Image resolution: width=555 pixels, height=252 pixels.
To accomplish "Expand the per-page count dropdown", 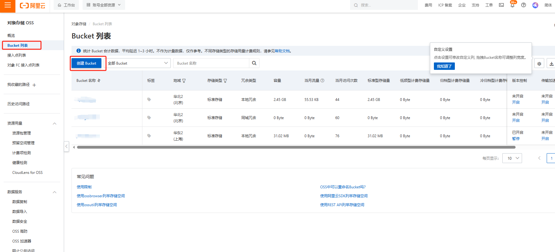I will tap(512, 158).
